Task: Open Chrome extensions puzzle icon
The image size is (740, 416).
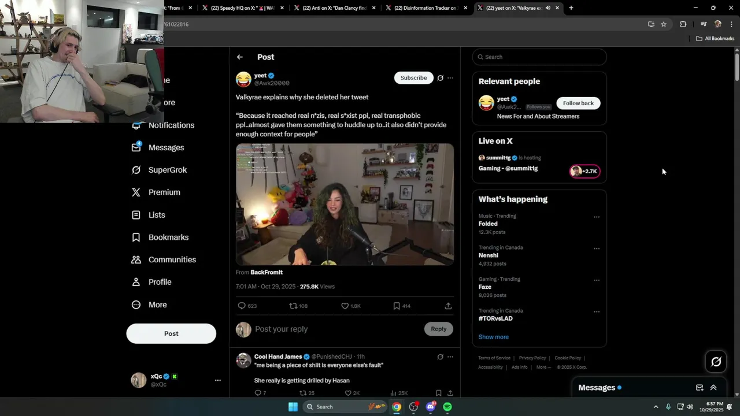Action: tap(683, 24)
